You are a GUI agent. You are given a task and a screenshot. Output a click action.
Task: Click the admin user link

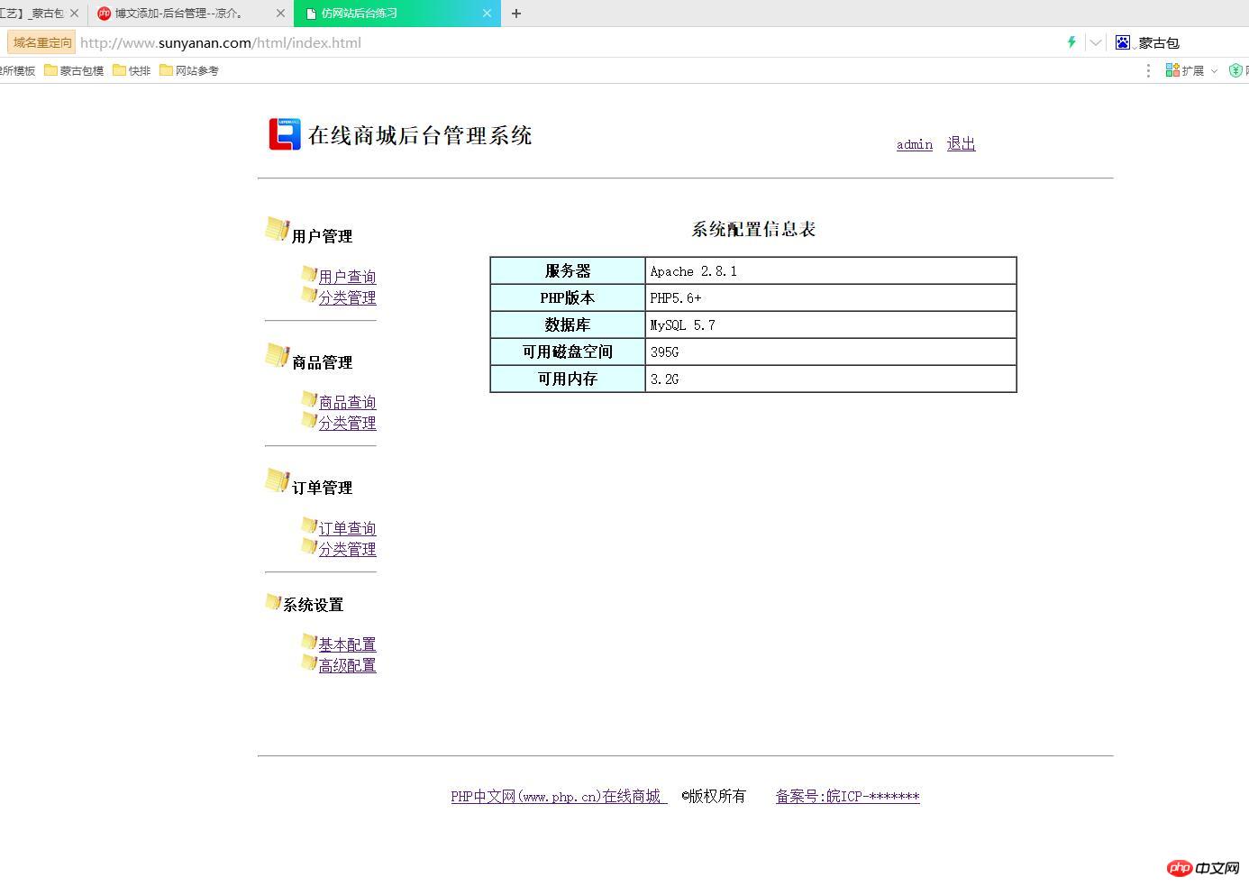pos(915,144)
